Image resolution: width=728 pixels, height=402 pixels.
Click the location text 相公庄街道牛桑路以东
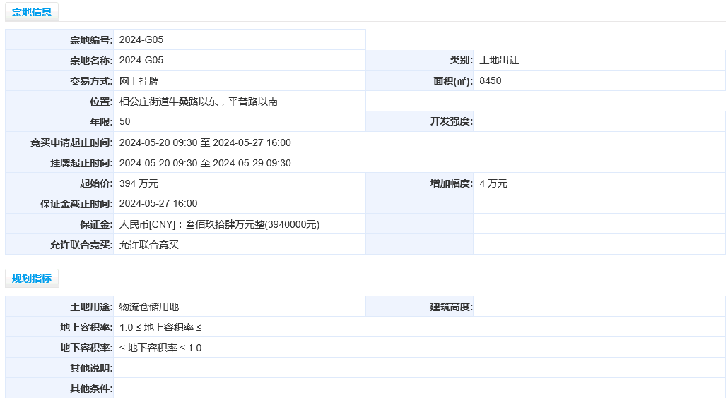[168, 102]
